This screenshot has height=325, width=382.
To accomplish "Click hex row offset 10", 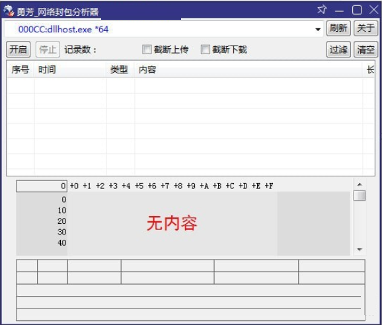I will [62, 210].
